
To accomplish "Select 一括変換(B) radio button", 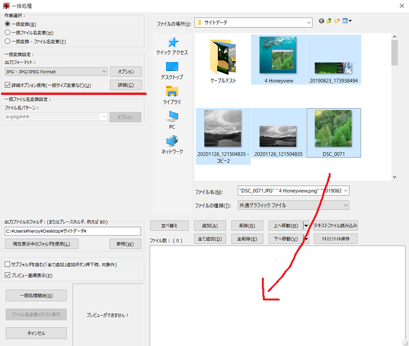I will click(x=8, y=24).
